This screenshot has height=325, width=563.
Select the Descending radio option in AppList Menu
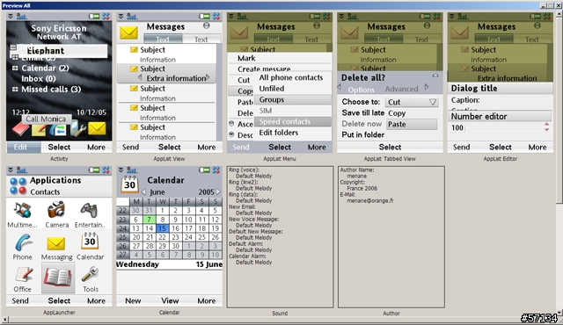[231, 134]
